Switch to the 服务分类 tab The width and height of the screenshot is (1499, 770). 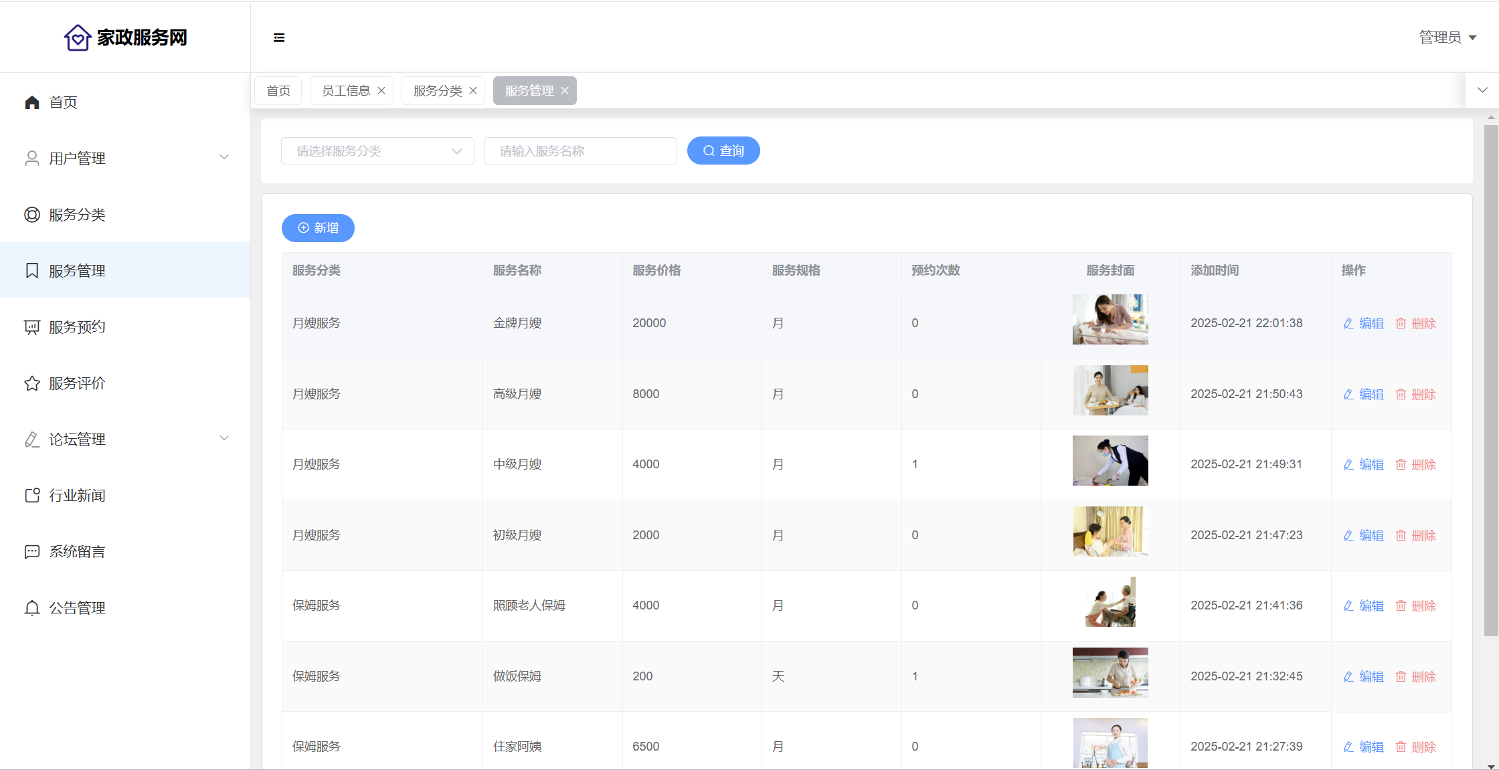[x=437, y=91]
